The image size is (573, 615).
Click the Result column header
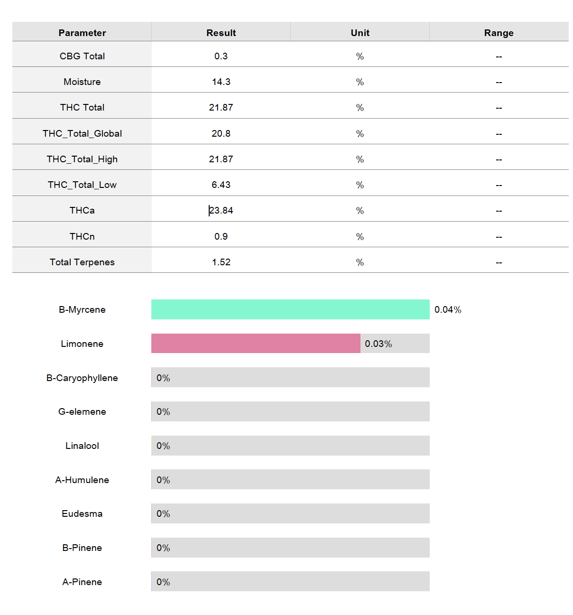(x=221, y=33)
